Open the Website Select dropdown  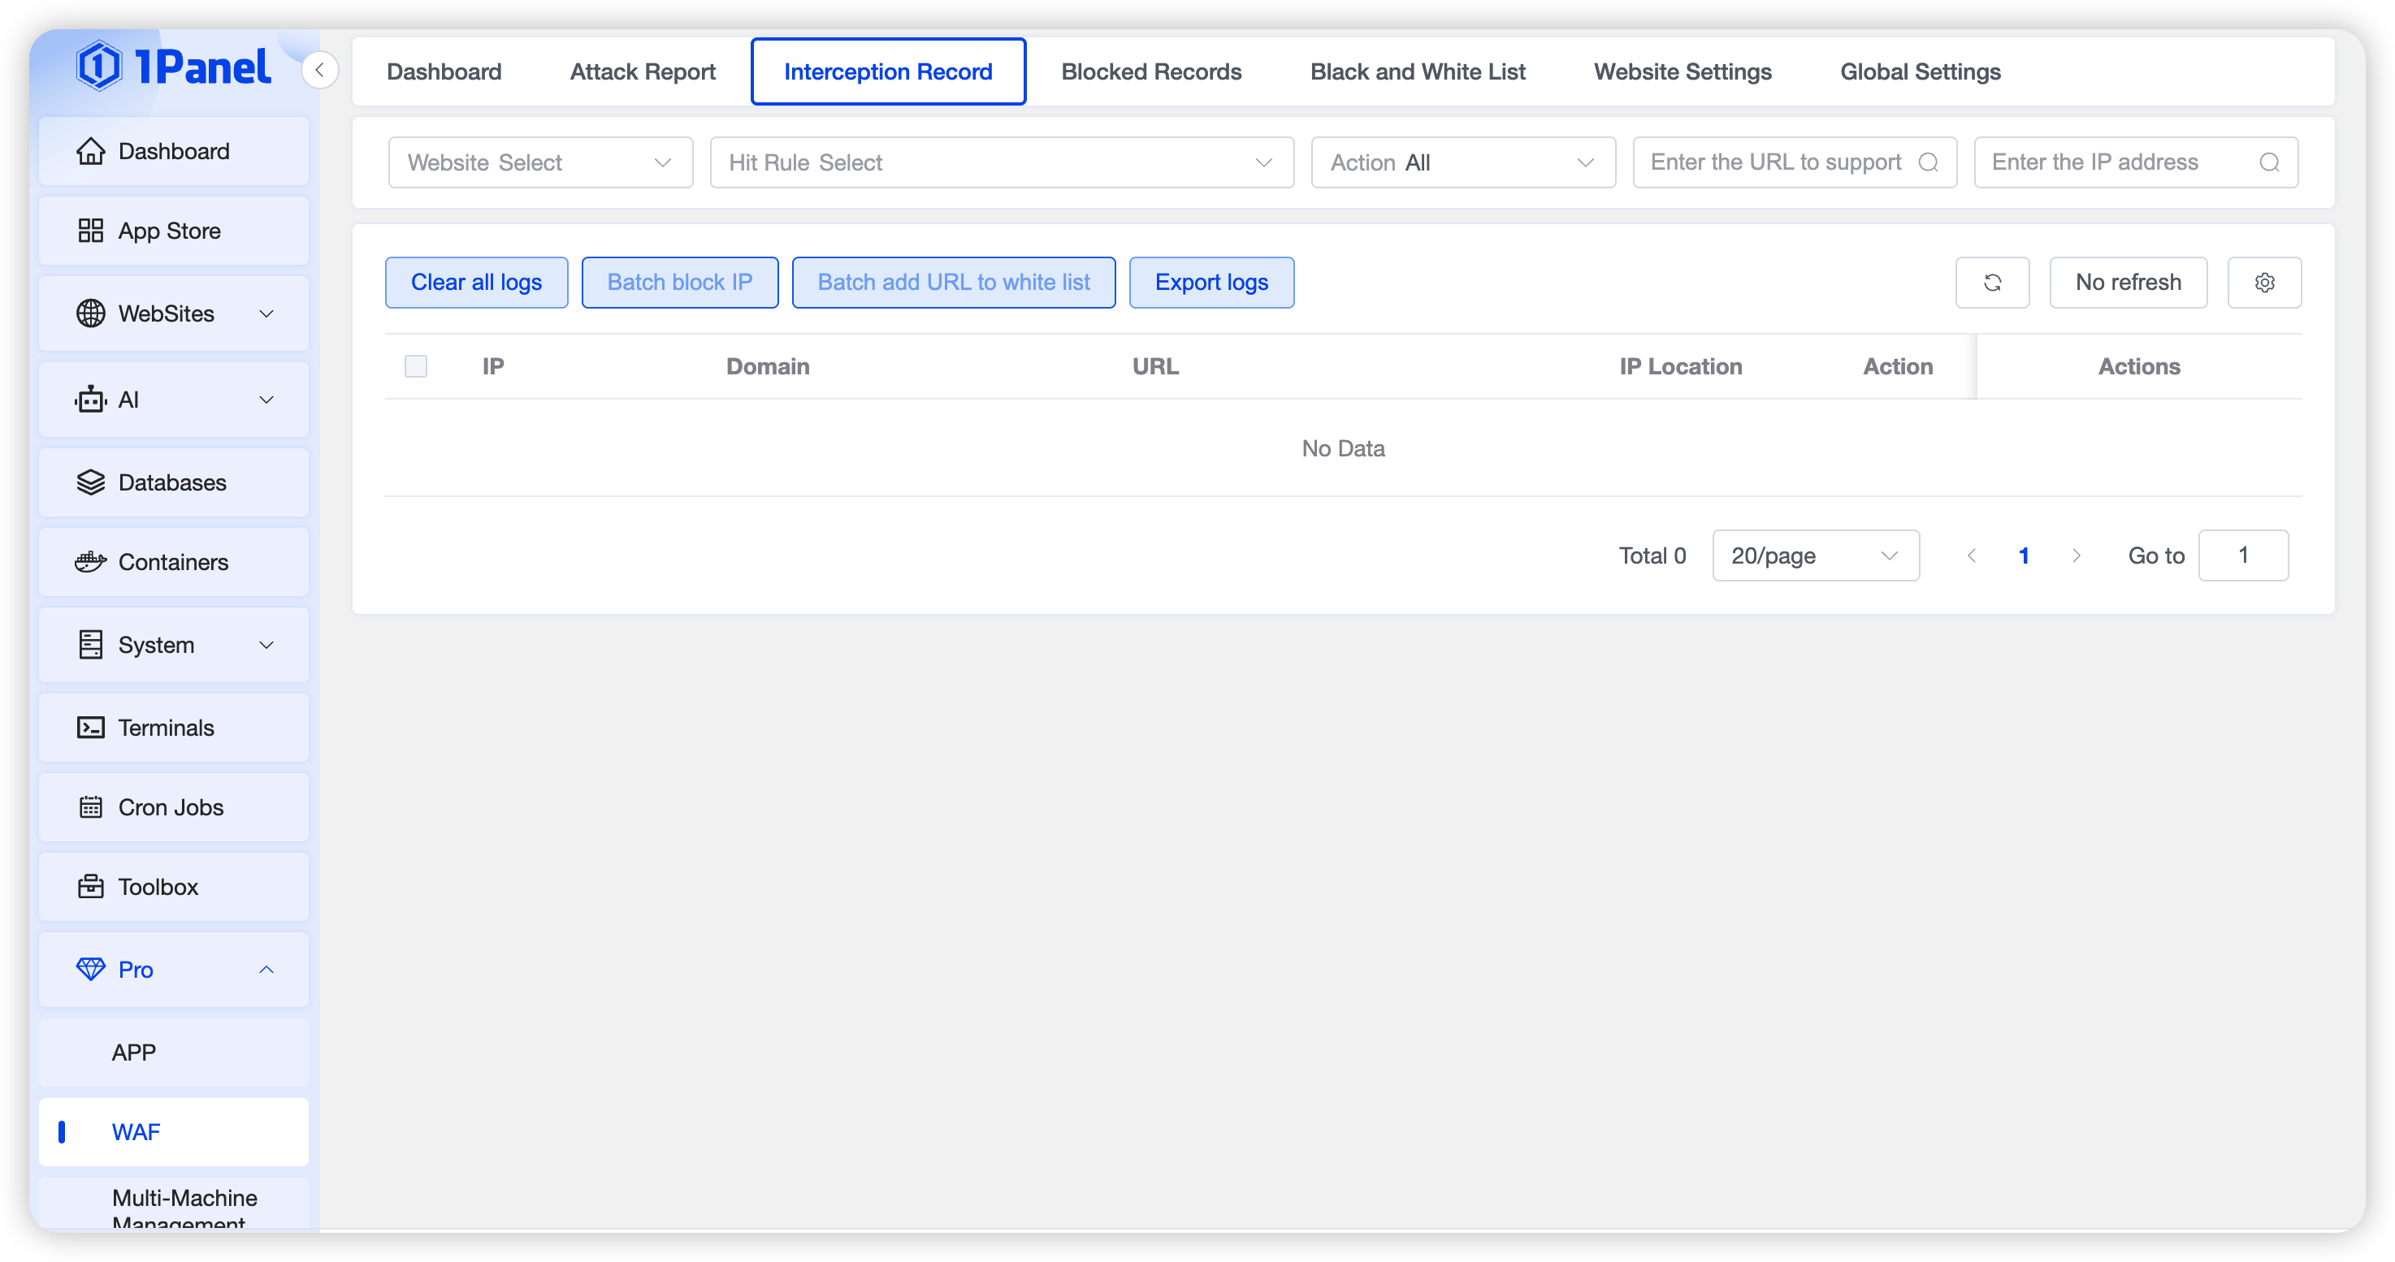[540, 162]
